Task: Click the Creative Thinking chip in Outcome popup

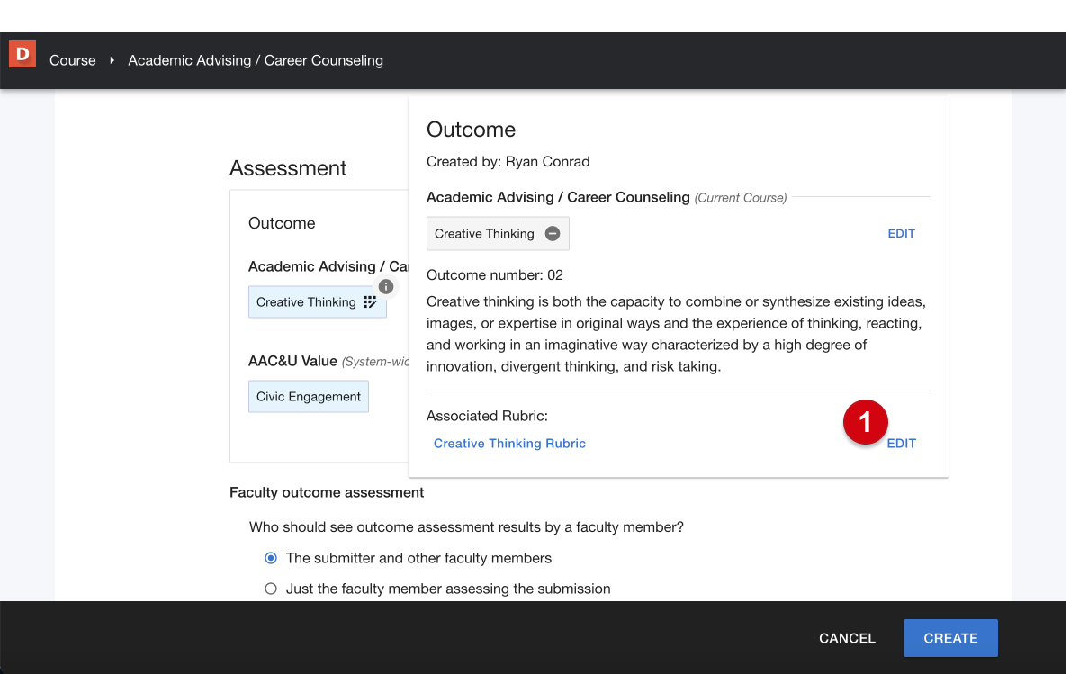Action: [x=498, y=234]
